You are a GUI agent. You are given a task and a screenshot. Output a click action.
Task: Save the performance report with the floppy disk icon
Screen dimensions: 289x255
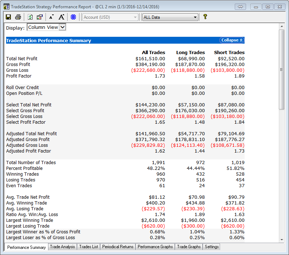click(x=8, y=17)
